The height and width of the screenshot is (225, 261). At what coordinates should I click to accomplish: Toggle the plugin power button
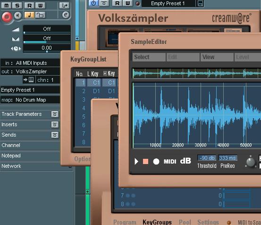[93, 3]
